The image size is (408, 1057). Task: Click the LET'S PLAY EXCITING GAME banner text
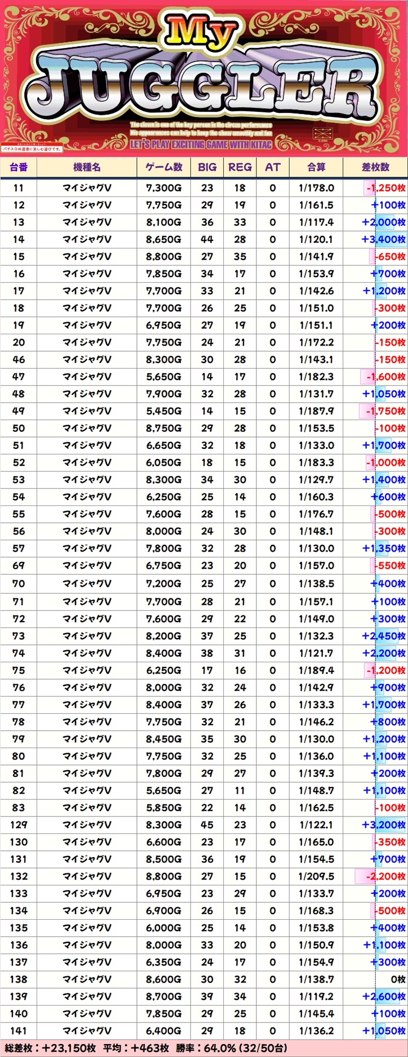click(201, 145)
